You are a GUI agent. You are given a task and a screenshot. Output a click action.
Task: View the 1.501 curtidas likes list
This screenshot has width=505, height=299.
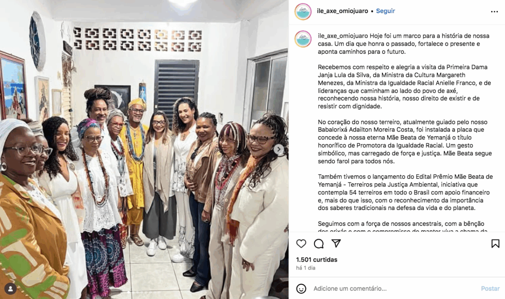317,260
